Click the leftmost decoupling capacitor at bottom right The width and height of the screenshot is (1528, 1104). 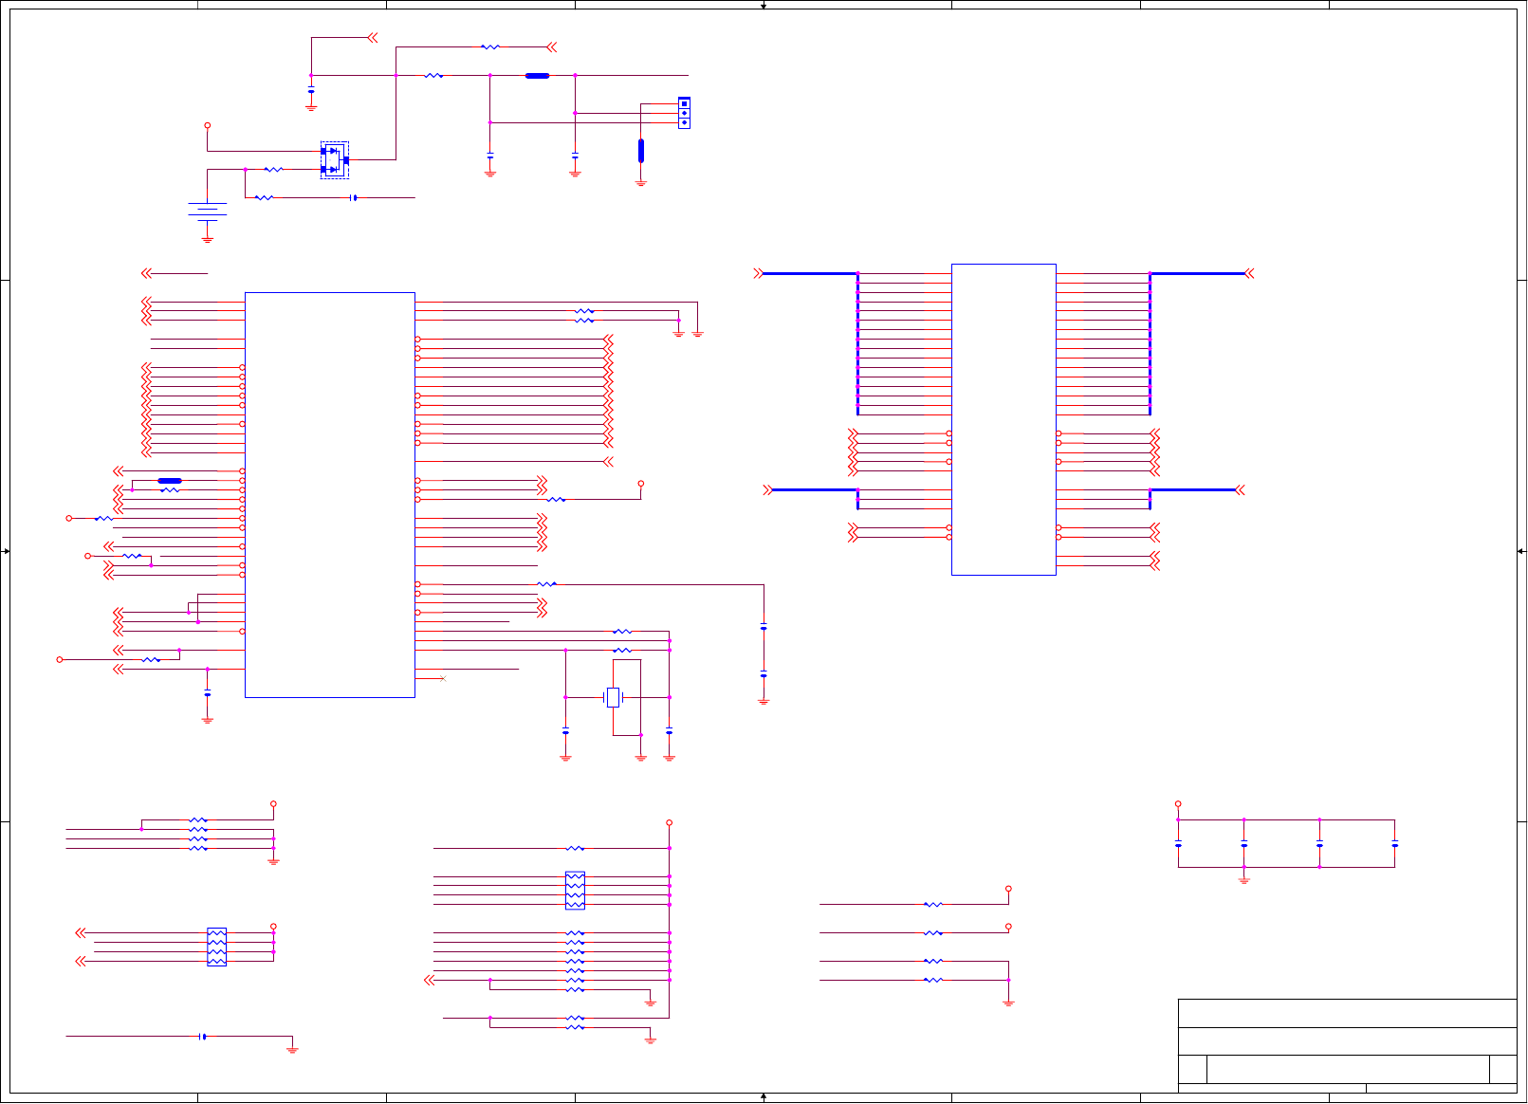pyautogui.click(x=1178, y=843)
